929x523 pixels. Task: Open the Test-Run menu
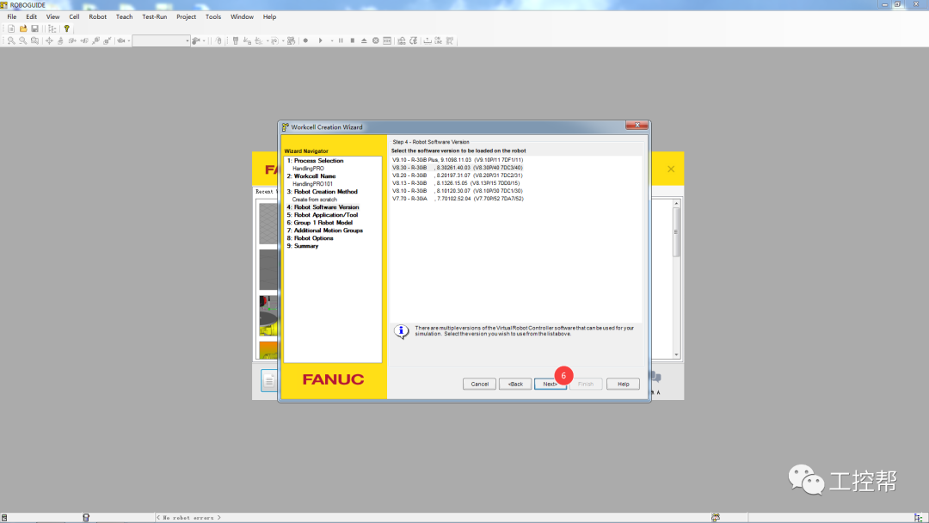click(155, 16)
